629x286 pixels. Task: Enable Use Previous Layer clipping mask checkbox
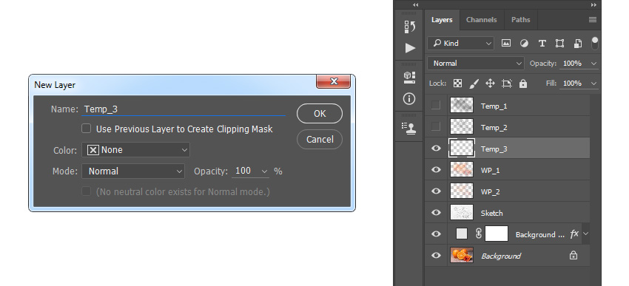point(87,129)
